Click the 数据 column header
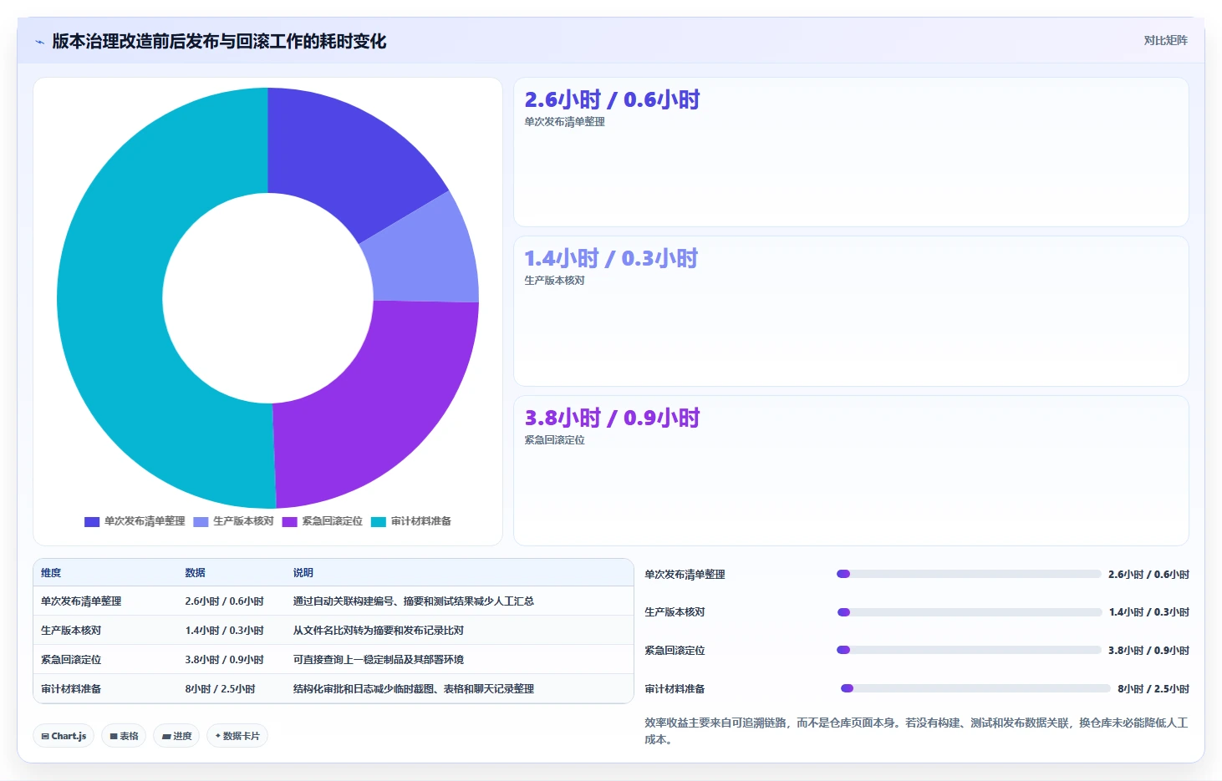The height and width of the screenshot is (781, 1222). [195, 573]
